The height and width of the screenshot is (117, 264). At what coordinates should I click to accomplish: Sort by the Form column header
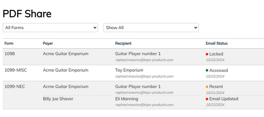pos(9,43)
